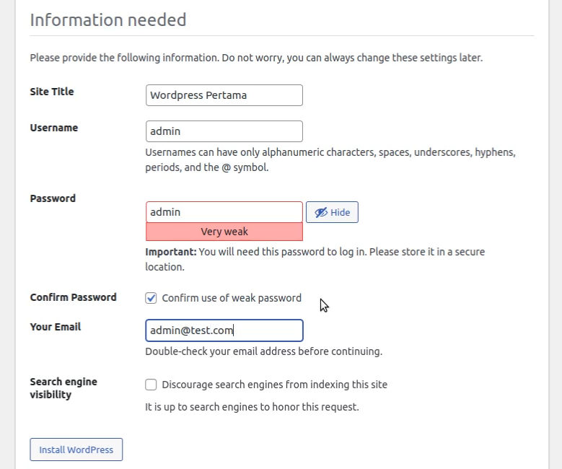Click the Site Title label
Screen dimensions: 562x469
pos(52,92)
